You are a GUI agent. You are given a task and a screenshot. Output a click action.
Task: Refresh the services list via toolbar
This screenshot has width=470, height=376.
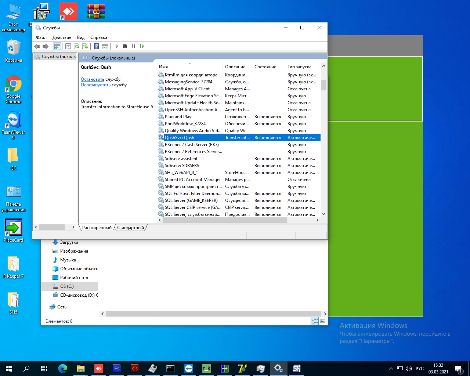tap(77, 46)
